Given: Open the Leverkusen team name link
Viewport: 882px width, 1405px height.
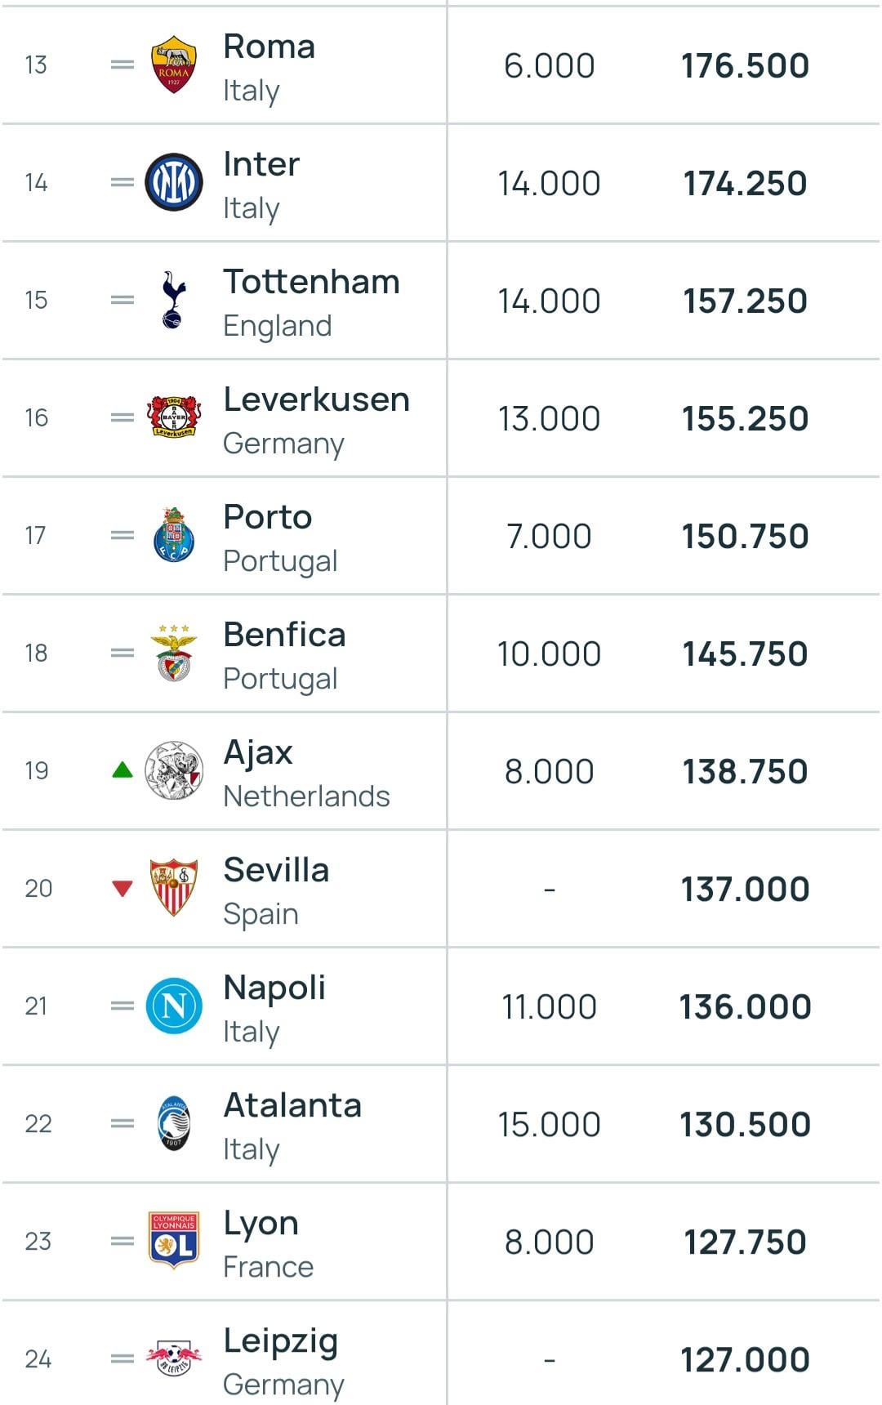Looking at the screenshot, I should click(317, 400).
